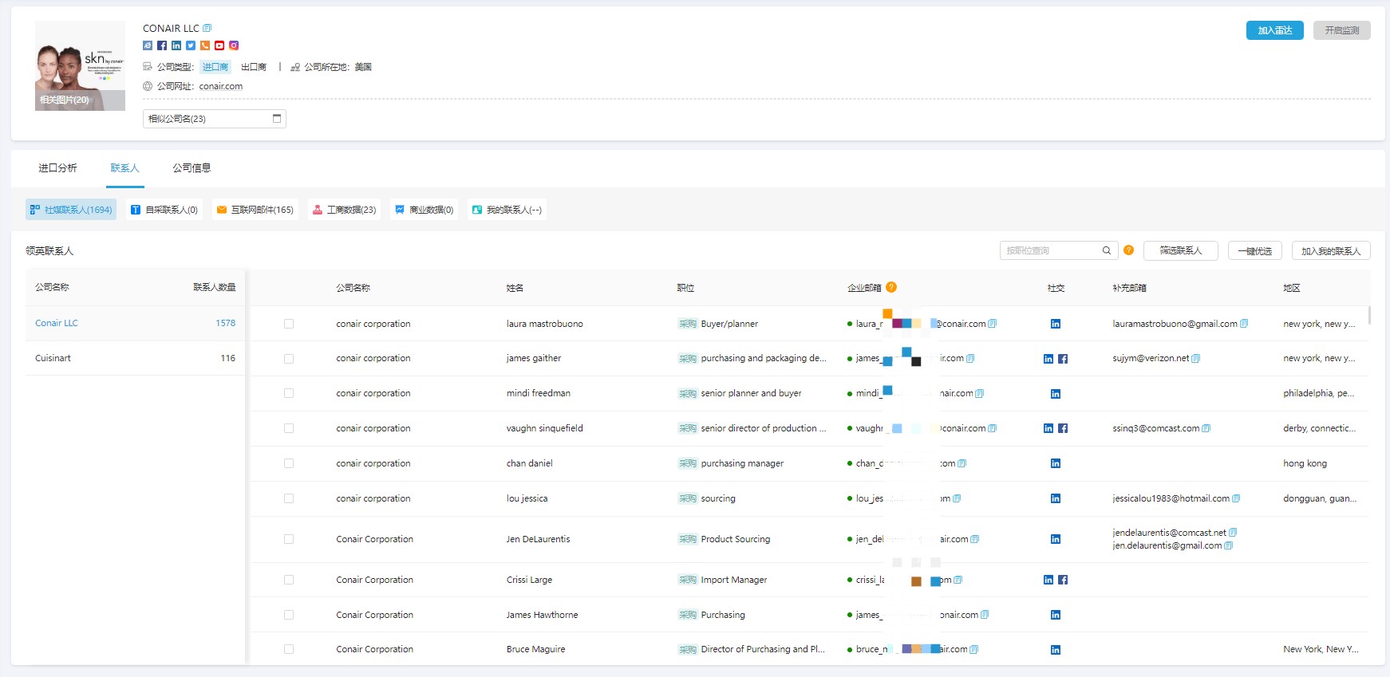Select the 出口商 company type tag
The height and width of the screenshot is (677, 1390).
(x=254, y=67)
